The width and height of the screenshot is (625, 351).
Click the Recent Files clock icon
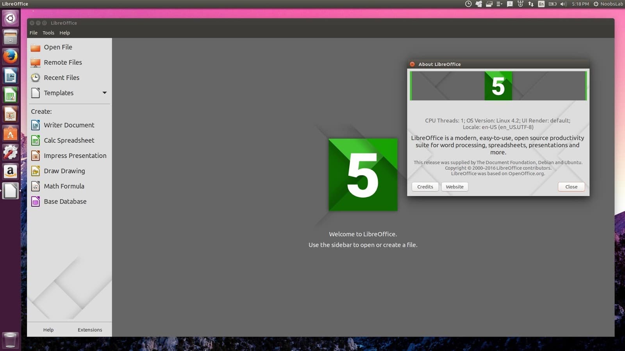pos(36,78)
